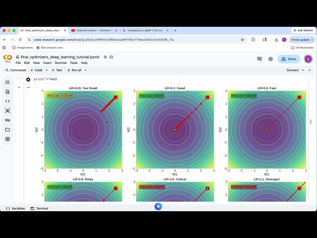The height and width of the screenshot is (238, 317).
Task: Click the cloud saved status icon
Action: tap(111, 57)
